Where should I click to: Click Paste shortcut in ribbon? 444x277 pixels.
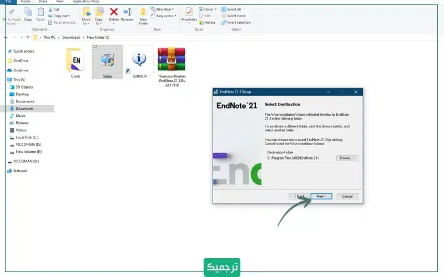click(62, 22)
